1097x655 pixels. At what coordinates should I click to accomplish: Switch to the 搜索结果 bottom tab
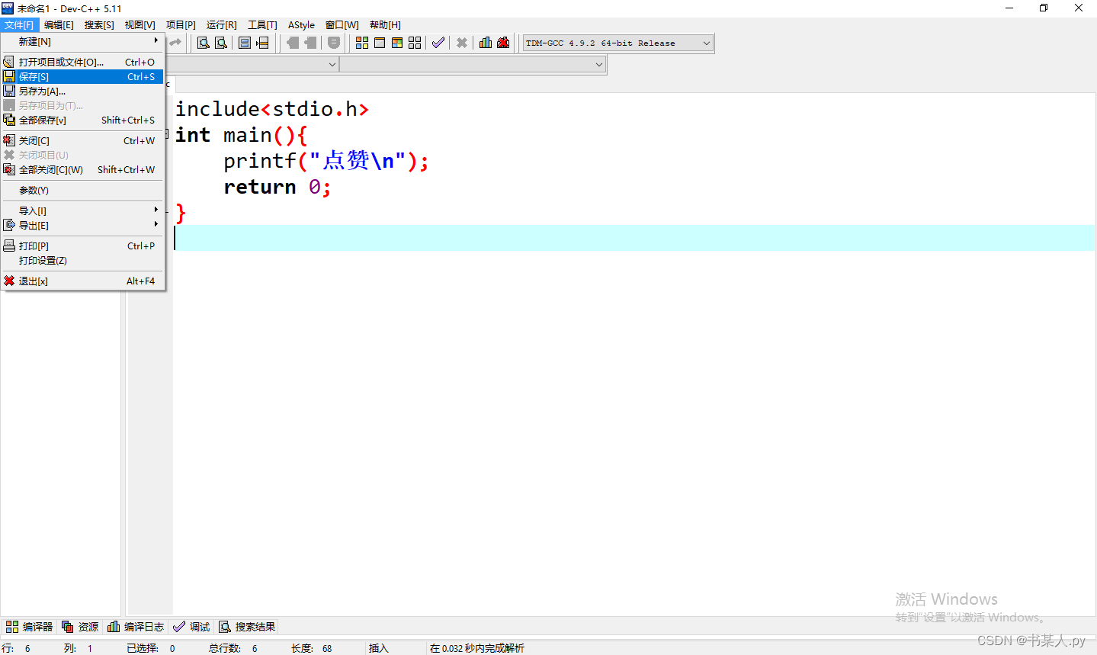tap(247, 627)
